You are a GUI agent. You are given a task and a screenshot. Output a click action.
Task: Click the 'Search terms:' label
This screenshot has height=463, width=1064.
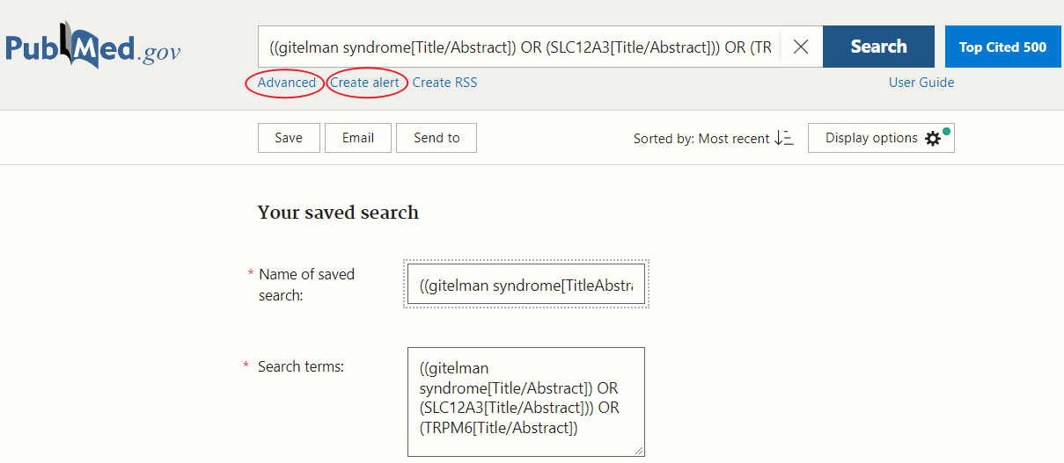300,366
